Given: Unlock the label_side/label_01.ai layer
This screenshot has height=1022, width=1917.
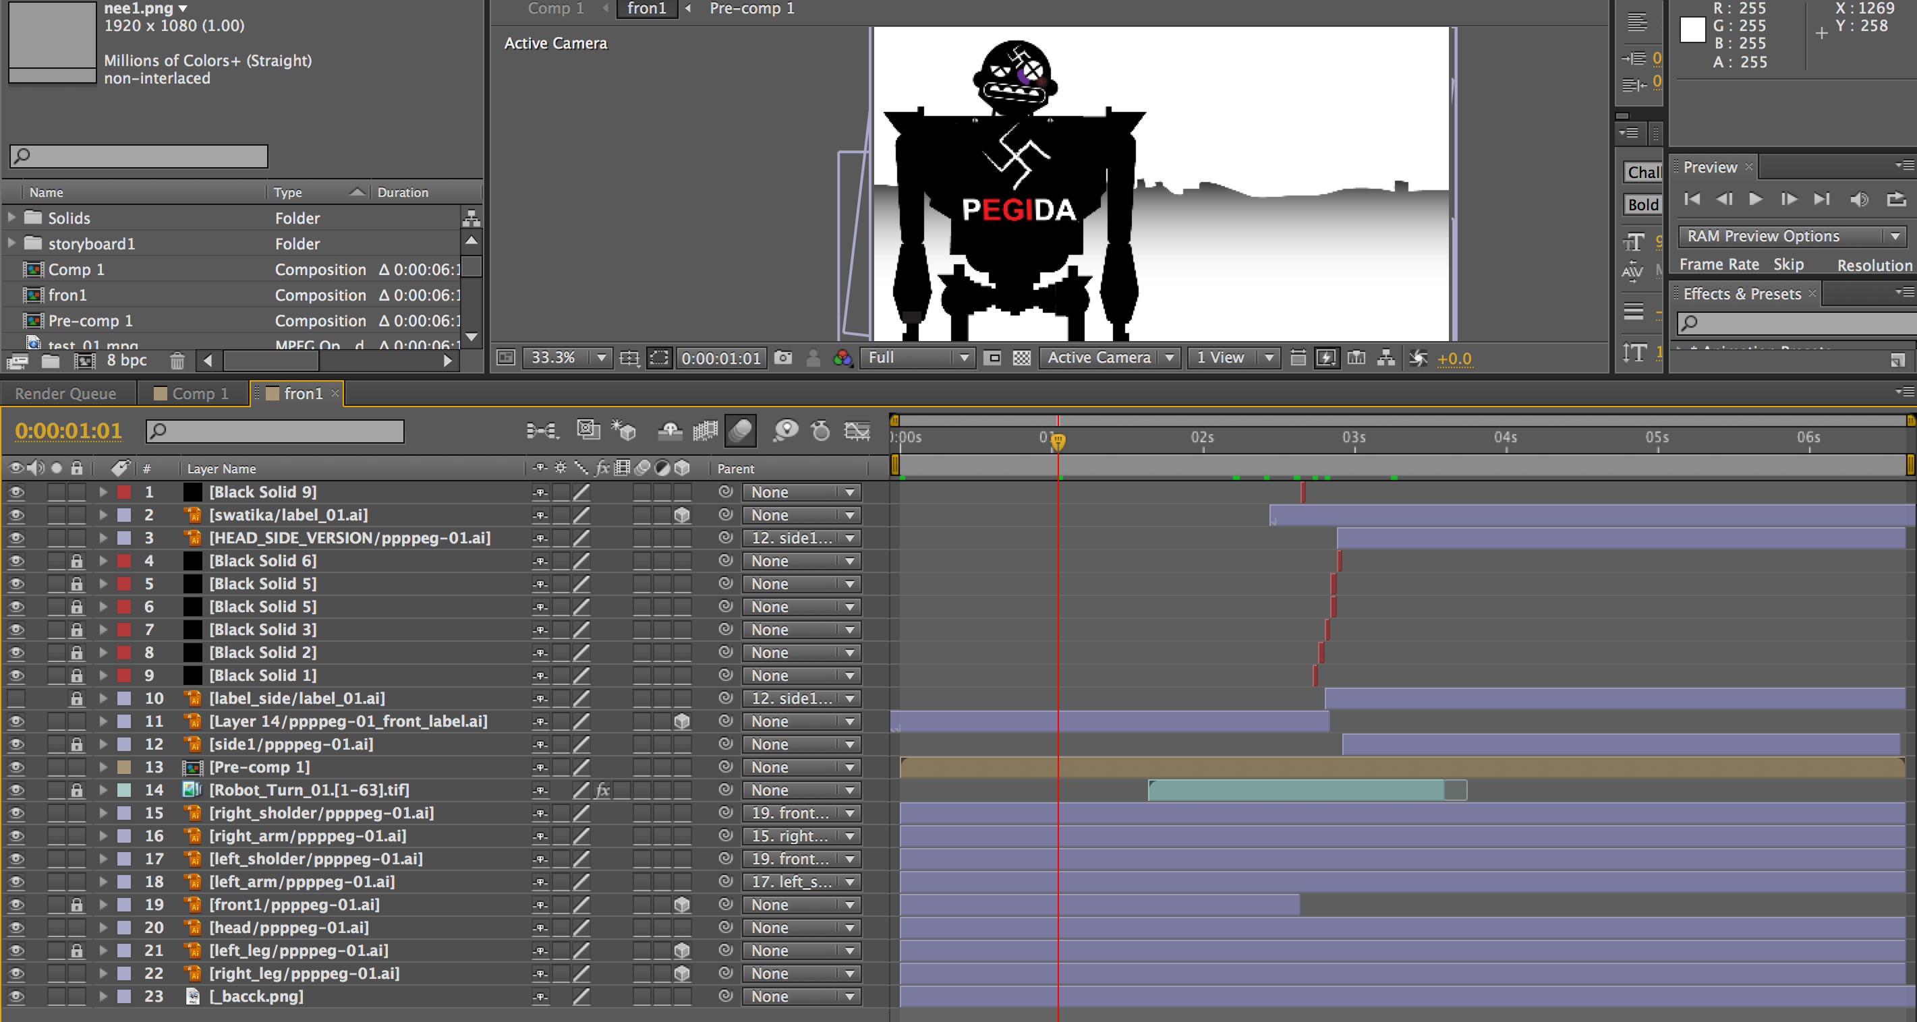Looking at the screenshot, I should click(76, 698).
